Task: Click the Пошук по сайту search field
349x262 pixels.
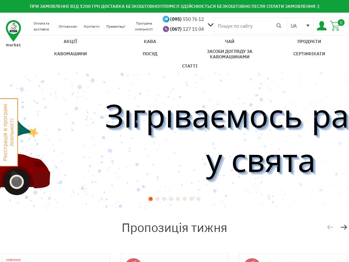Action: 245,26
